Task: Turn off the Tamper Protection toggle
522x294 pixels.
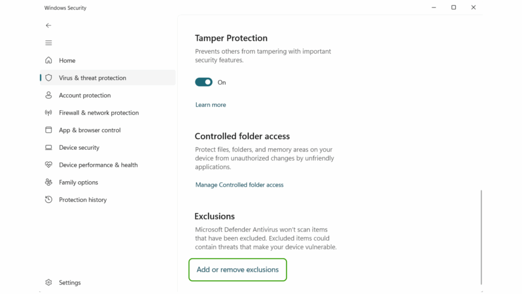Action: pos(204,82)
